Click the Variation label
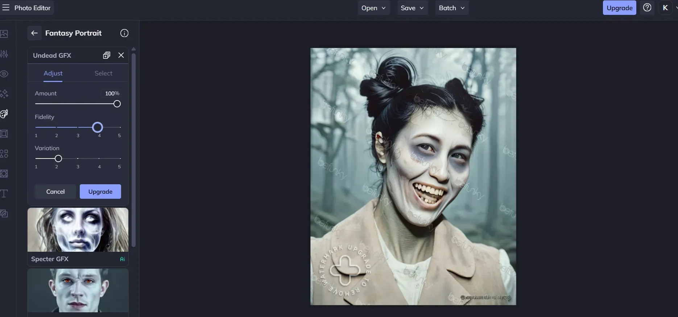This screenshot has width=678, height=317. point(47,148)
